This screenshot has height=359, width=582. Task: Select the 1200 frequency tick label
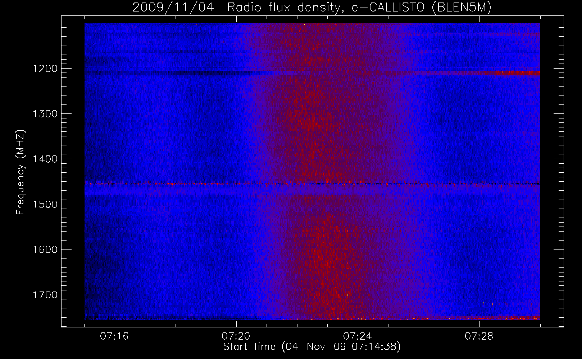45,69
